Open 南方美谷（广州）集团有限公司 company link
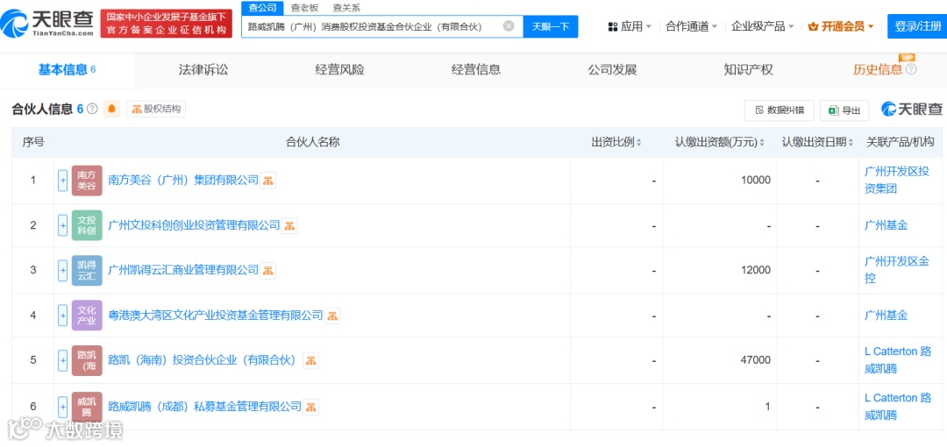This screenshot has width=947, height=447. (x=183, y=180)
